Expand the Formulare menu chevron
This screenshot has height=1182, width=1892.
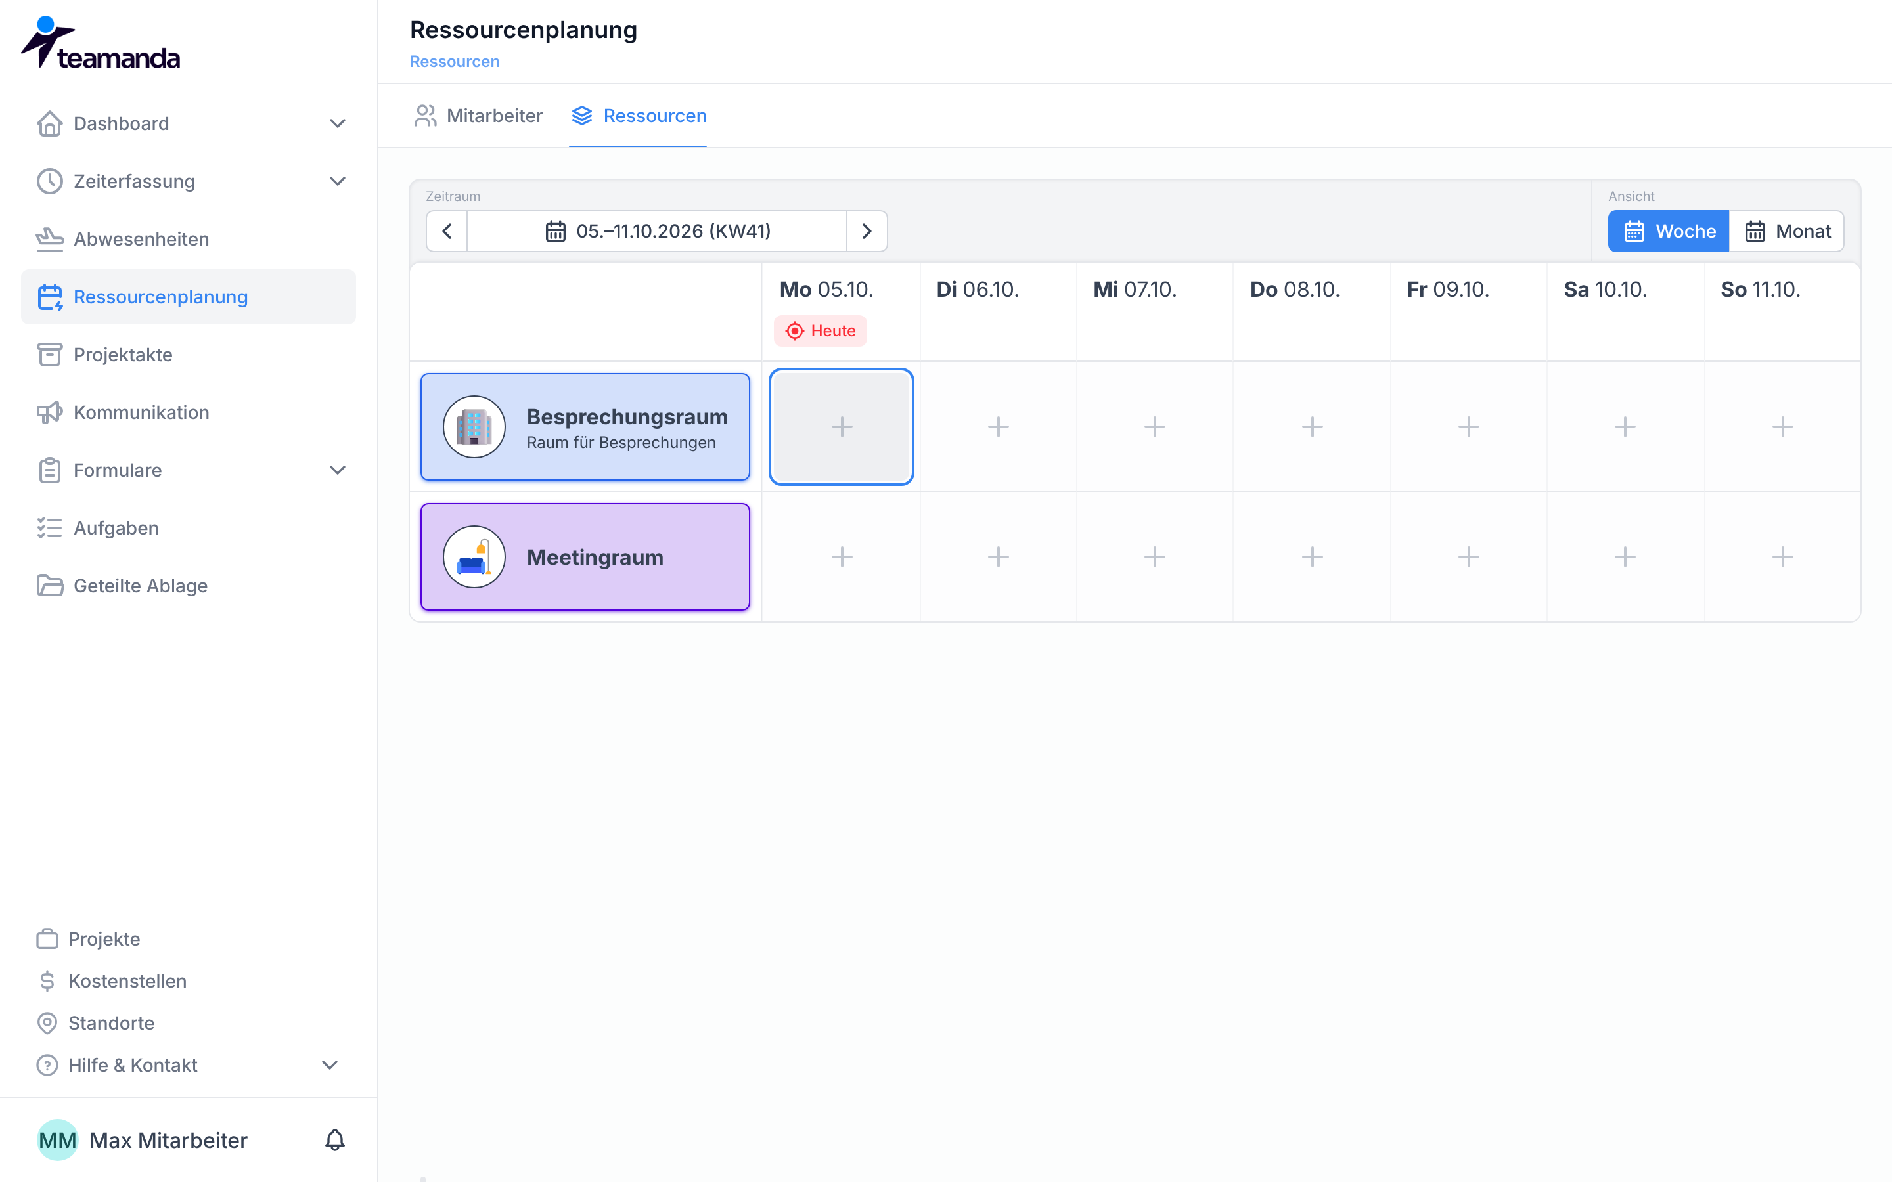point(338,471)
